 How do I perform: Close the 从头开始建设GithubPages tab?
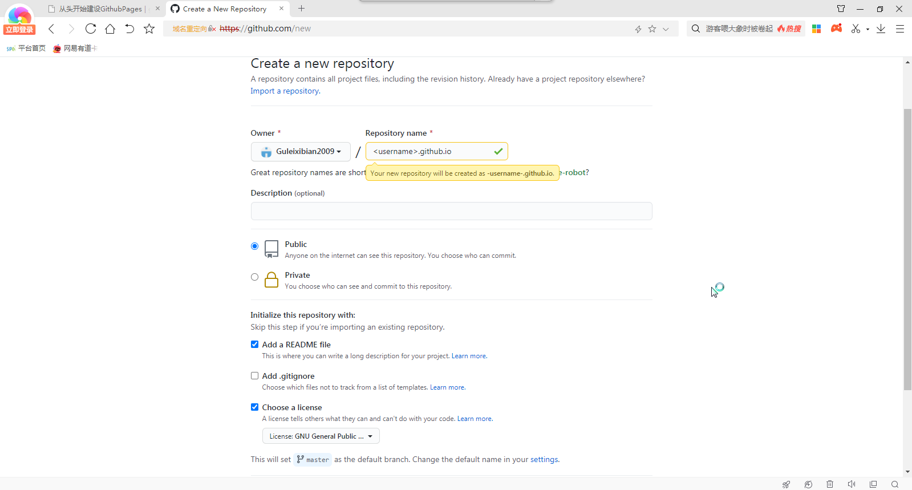pos(158,9)
